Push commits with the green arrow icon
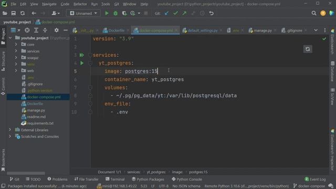The width and height of the screenshot is (336, 189). (184, 13)
